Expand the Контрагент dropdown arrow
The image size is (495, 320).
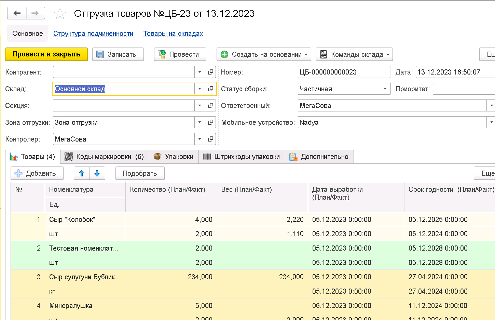coord(200,72)
